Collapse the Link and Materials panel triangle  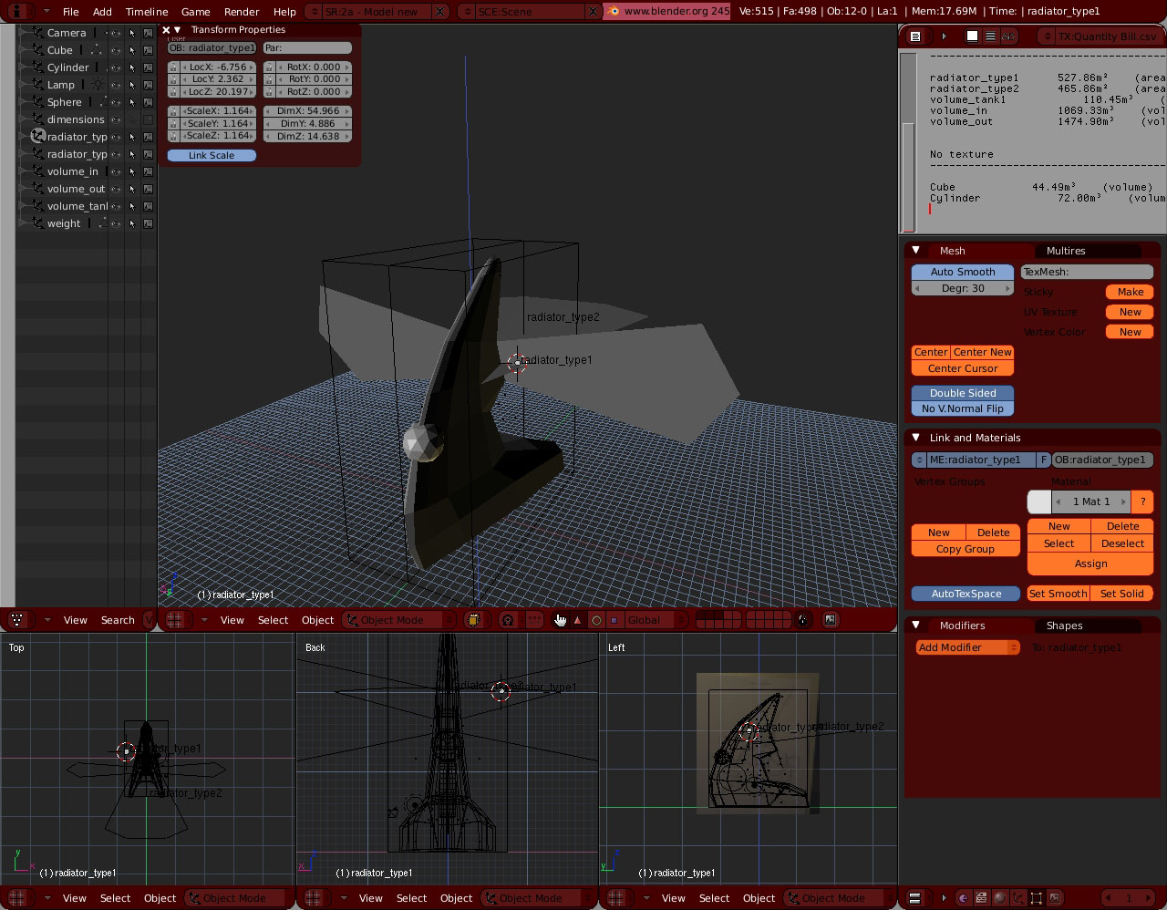click(x=916, y=438)
